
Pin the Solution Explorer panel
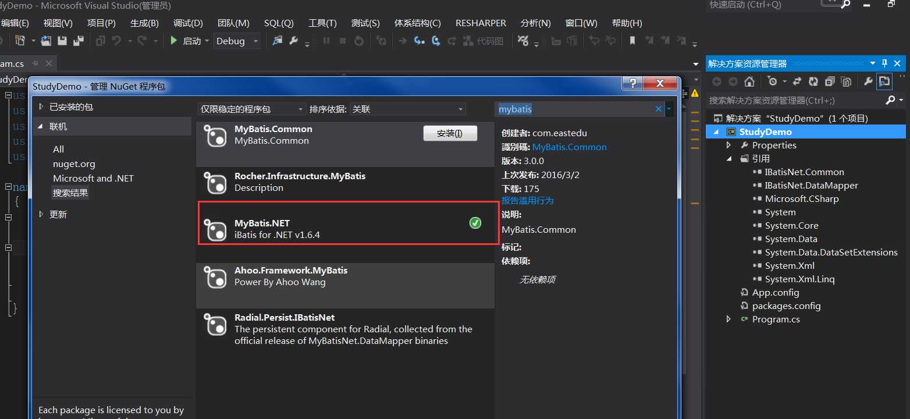pos(884,63)
